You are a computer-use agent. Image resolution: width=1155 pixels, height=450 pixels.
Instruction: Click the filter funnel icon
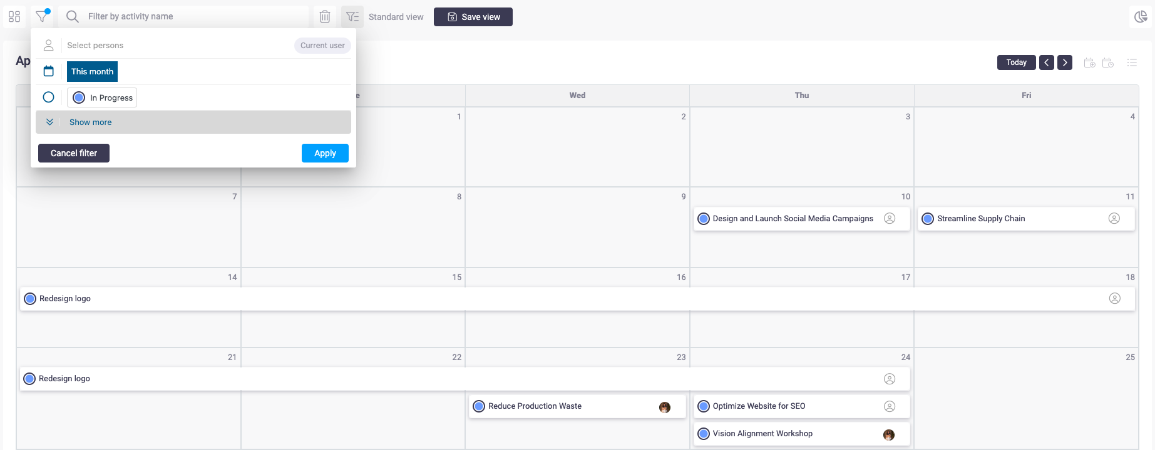pos(42,16)
